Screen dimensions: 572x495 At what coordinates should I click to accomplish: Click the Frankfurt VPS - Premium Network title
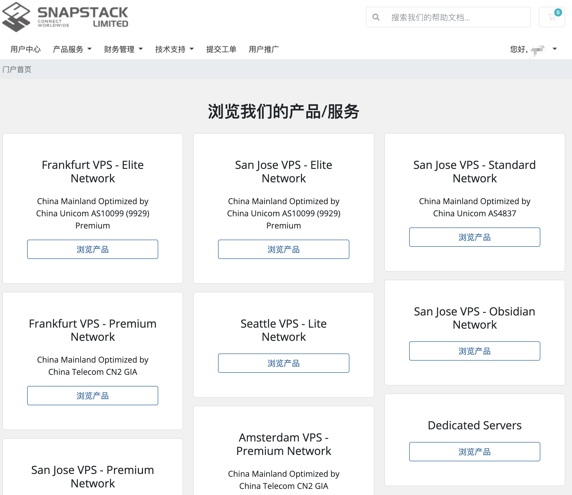(x=93, y=330)
